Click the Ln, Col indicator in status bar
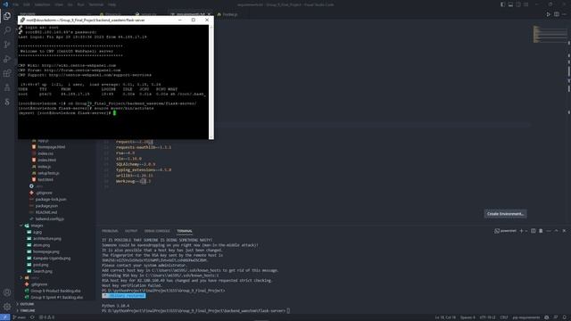571x321 pixels. pos(445,317)
